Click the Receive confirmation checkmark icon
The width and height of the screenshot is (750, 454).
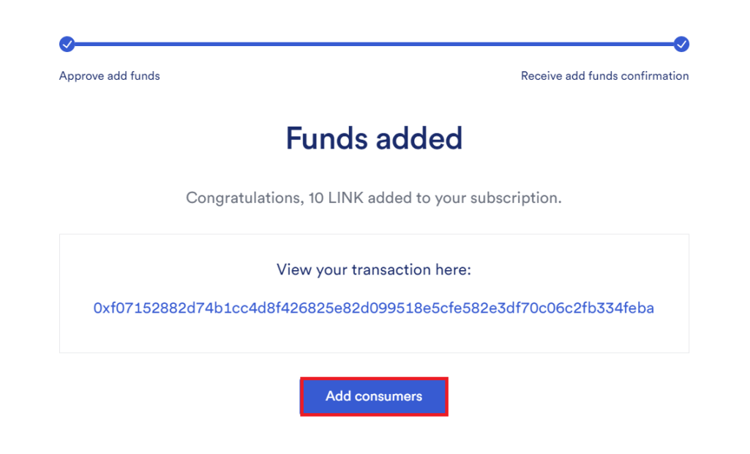point(681,44)
